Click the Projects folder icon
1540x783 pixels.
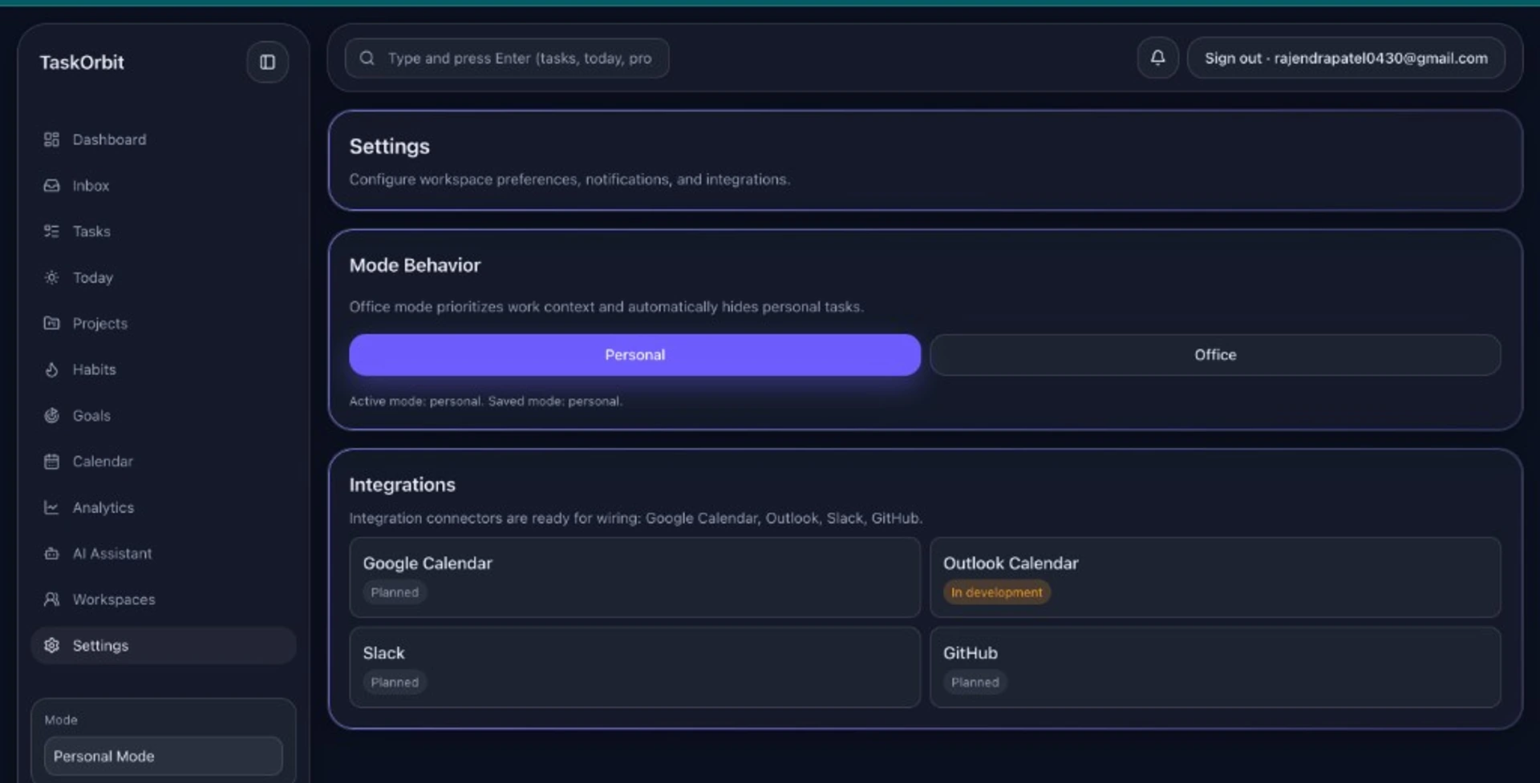pos(51,323)
